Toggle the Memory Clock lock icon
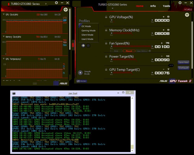This screenshot has width=194, height=155. [x=106, y=30]
